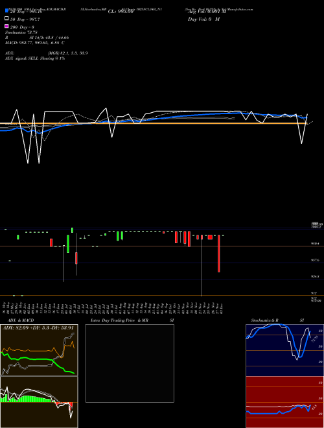The height and width of the screenshot is (428, 324).
Task: Open the ADX indicator chart thumbnail
Action: click(x=39, y=350)
